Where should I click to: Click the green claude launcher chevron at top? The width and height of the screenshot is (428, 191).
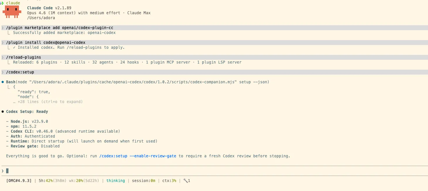point(2,3)
